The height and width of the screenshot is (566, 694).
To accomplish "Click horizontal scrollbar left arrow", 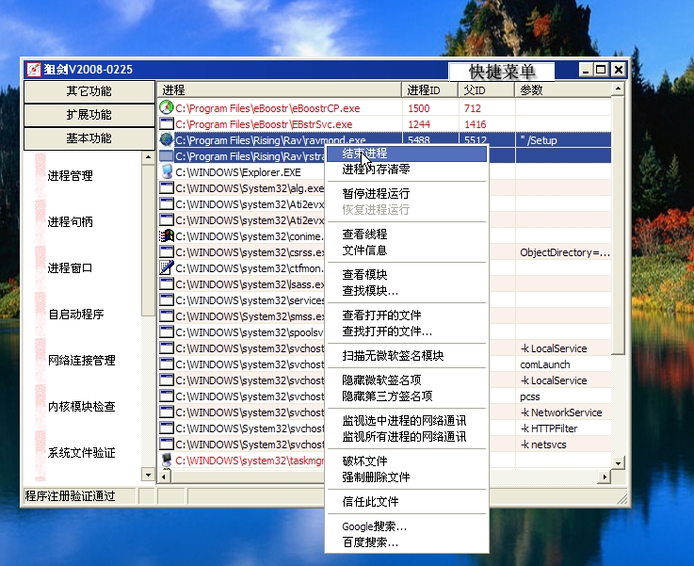I will (164, 477).
